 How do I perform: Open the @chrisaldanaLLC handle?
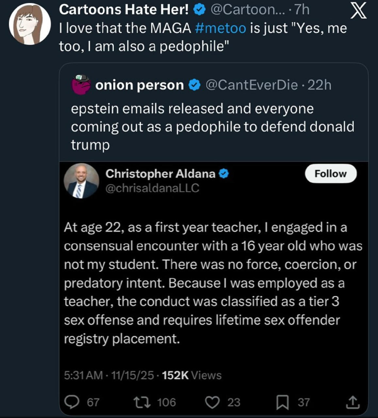152,188
